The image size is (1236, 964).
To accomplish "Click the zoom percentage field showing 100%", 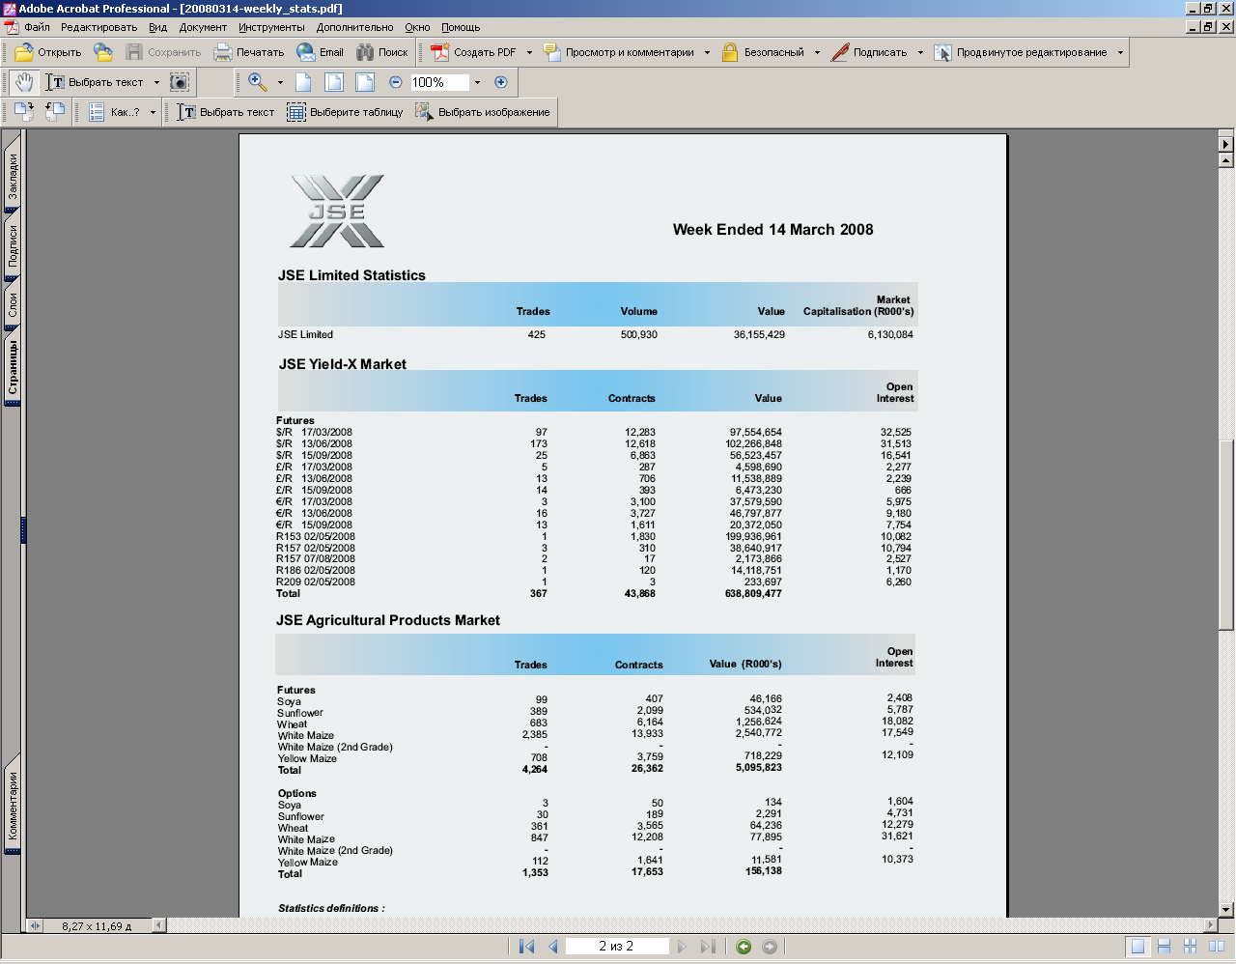I will (439, 82).
